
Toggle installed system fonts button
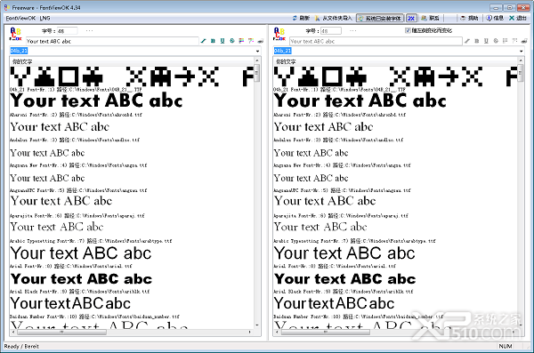(x=380, y=19)
